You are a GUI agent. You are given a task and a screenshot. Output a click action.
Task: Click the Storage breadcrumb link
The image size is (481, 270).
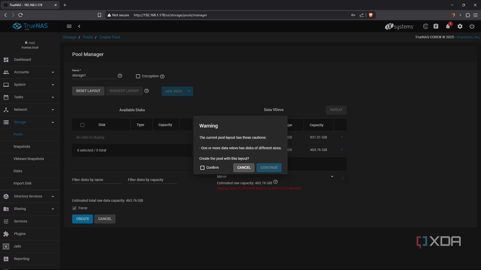click(70, 37)
